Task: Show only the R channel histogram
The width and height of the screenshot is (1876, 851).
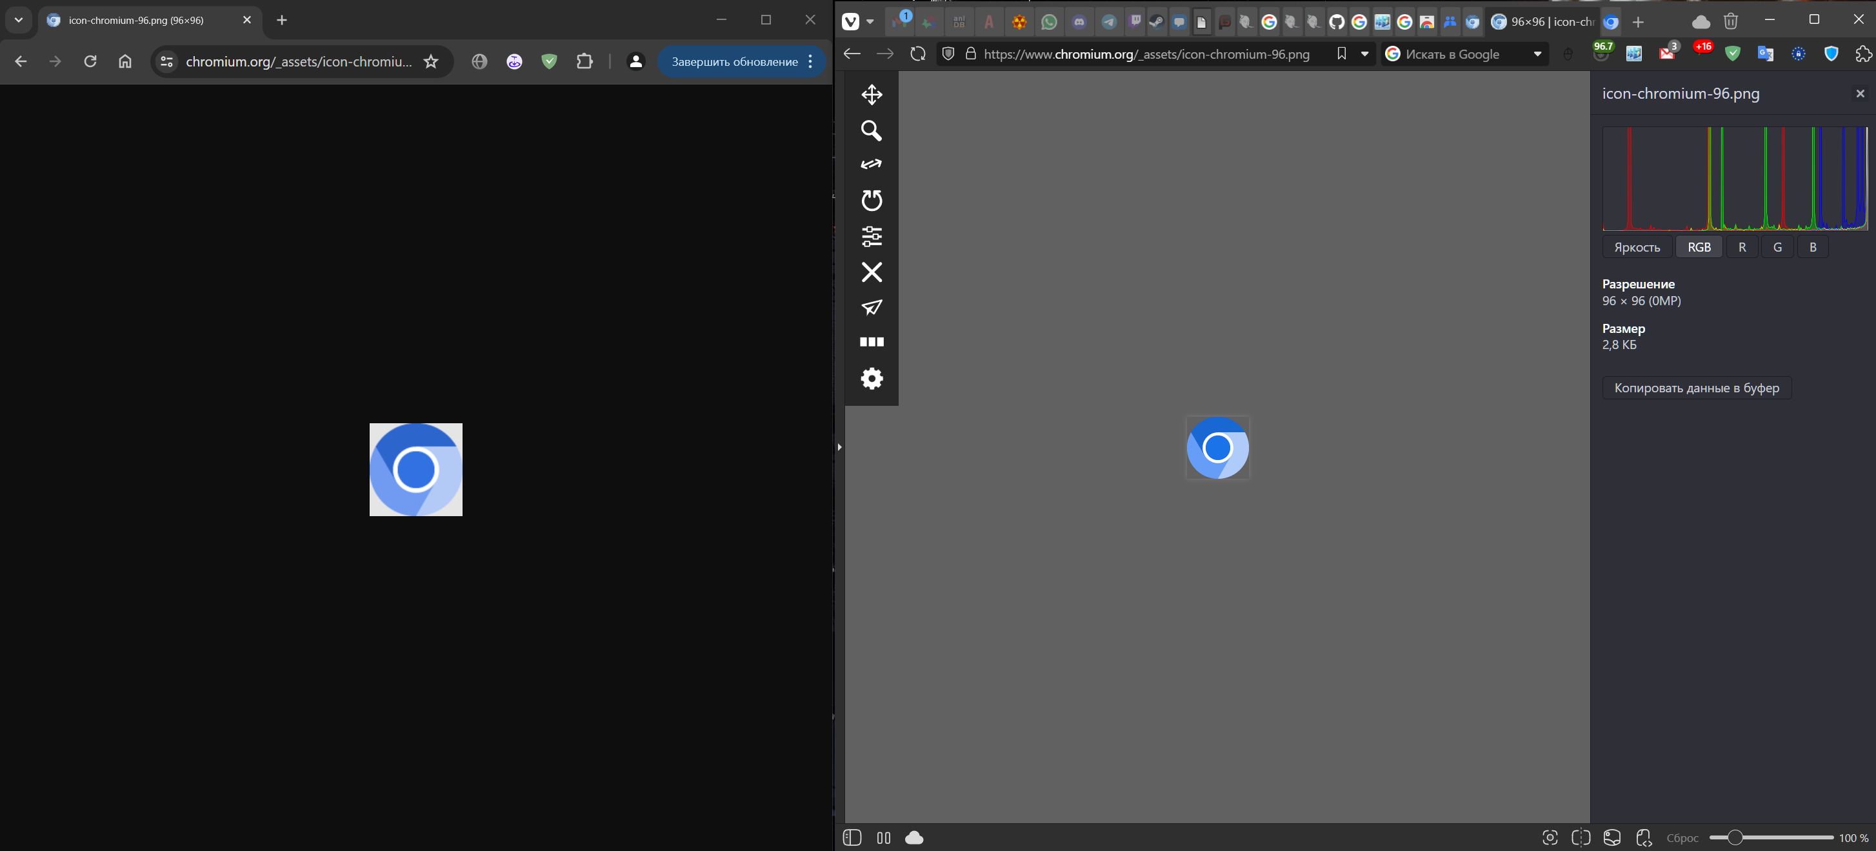Action: tap(1742, 247)
